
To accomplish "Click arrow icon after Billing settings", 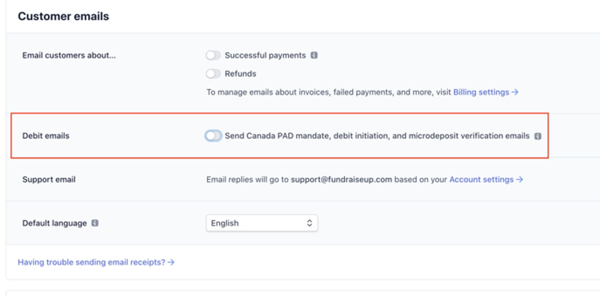I will 515,92.
